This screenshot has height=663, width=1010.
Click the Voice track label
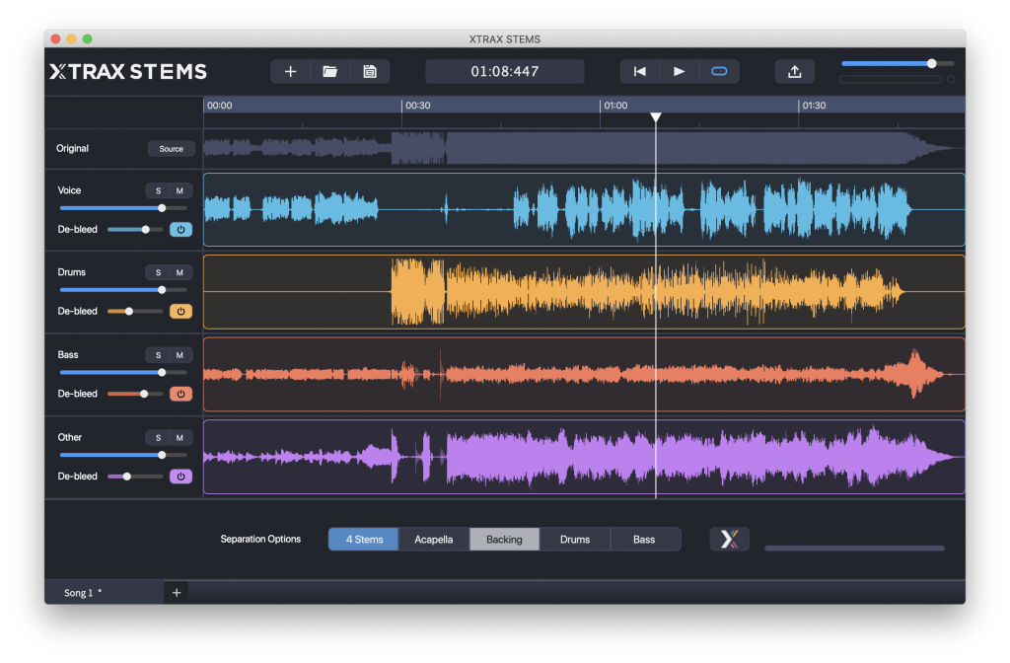point(69,190)
